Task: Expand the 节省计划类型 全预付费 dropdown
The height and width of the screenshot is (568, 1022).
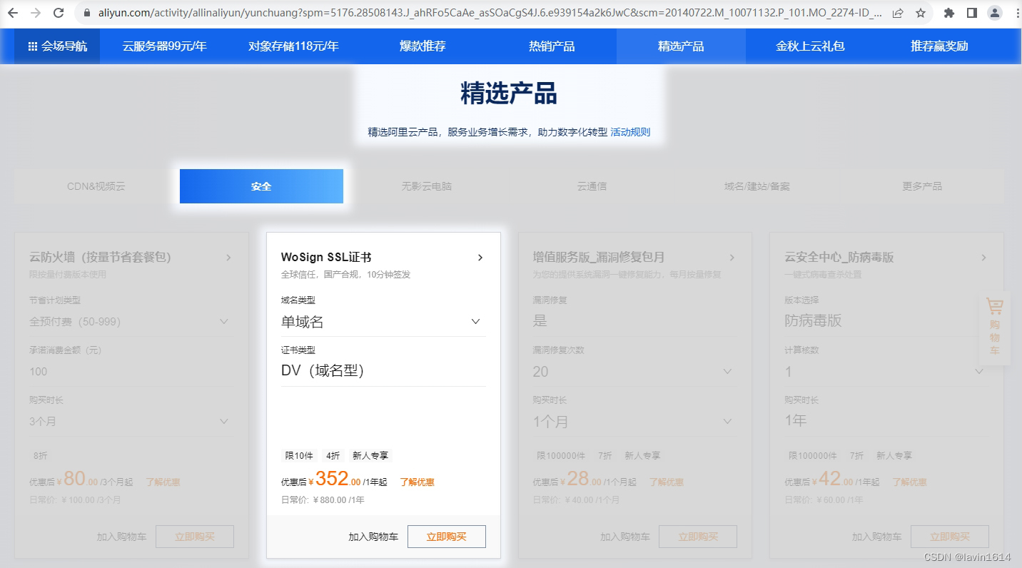Action: pyautogui.click(x=131, y=322)
